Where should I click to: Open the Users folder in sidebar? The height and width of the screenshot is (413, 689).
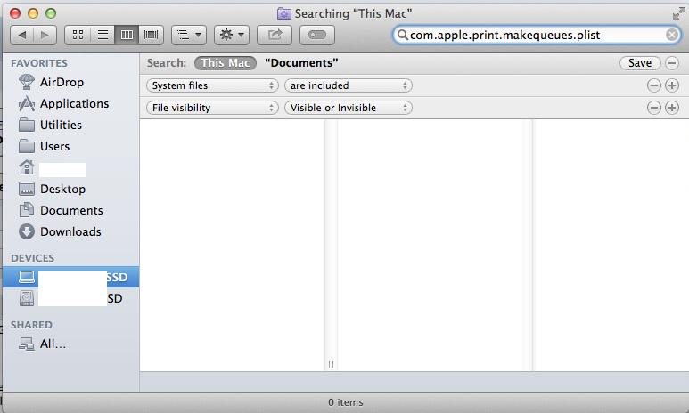click(x=44, y=146)
